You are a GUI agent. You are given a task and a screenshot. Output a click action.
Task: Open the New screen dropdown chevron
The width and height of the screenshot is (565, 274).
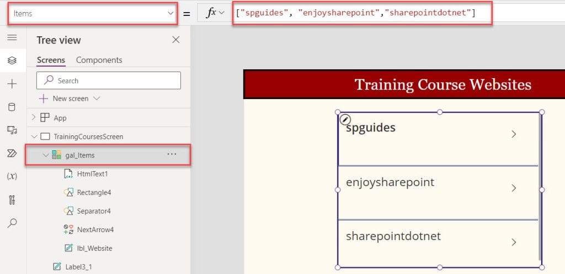tap(97, 98)
